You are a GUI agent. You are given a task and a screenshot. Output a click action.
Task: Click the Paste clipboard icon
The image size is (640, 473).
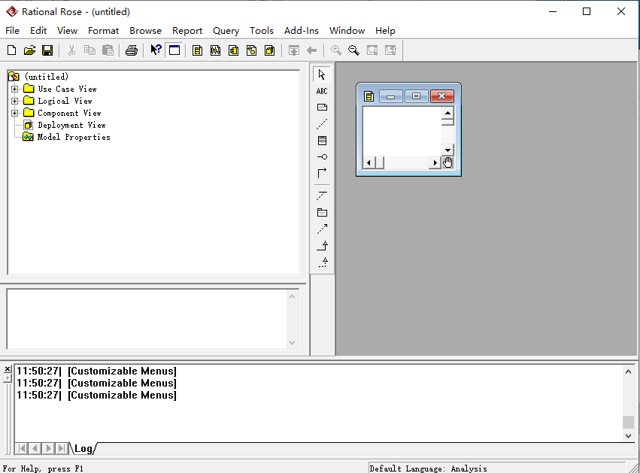[108, 50]
